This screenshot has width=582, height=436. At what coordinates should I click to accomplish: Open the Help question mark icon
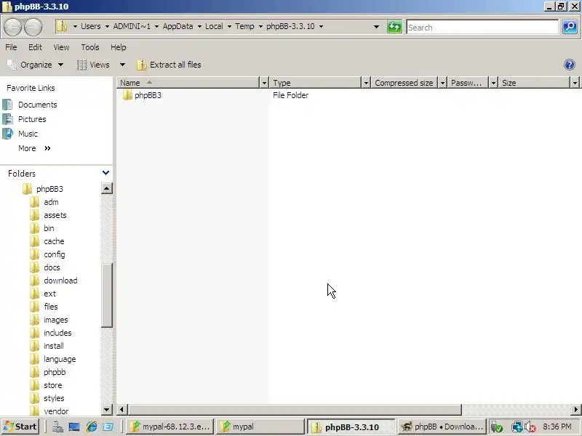(x=569, y=65)
